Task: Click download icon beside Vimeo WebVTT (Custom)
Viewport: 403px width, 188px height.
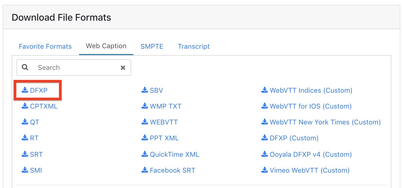Action: tap(265, 170)
